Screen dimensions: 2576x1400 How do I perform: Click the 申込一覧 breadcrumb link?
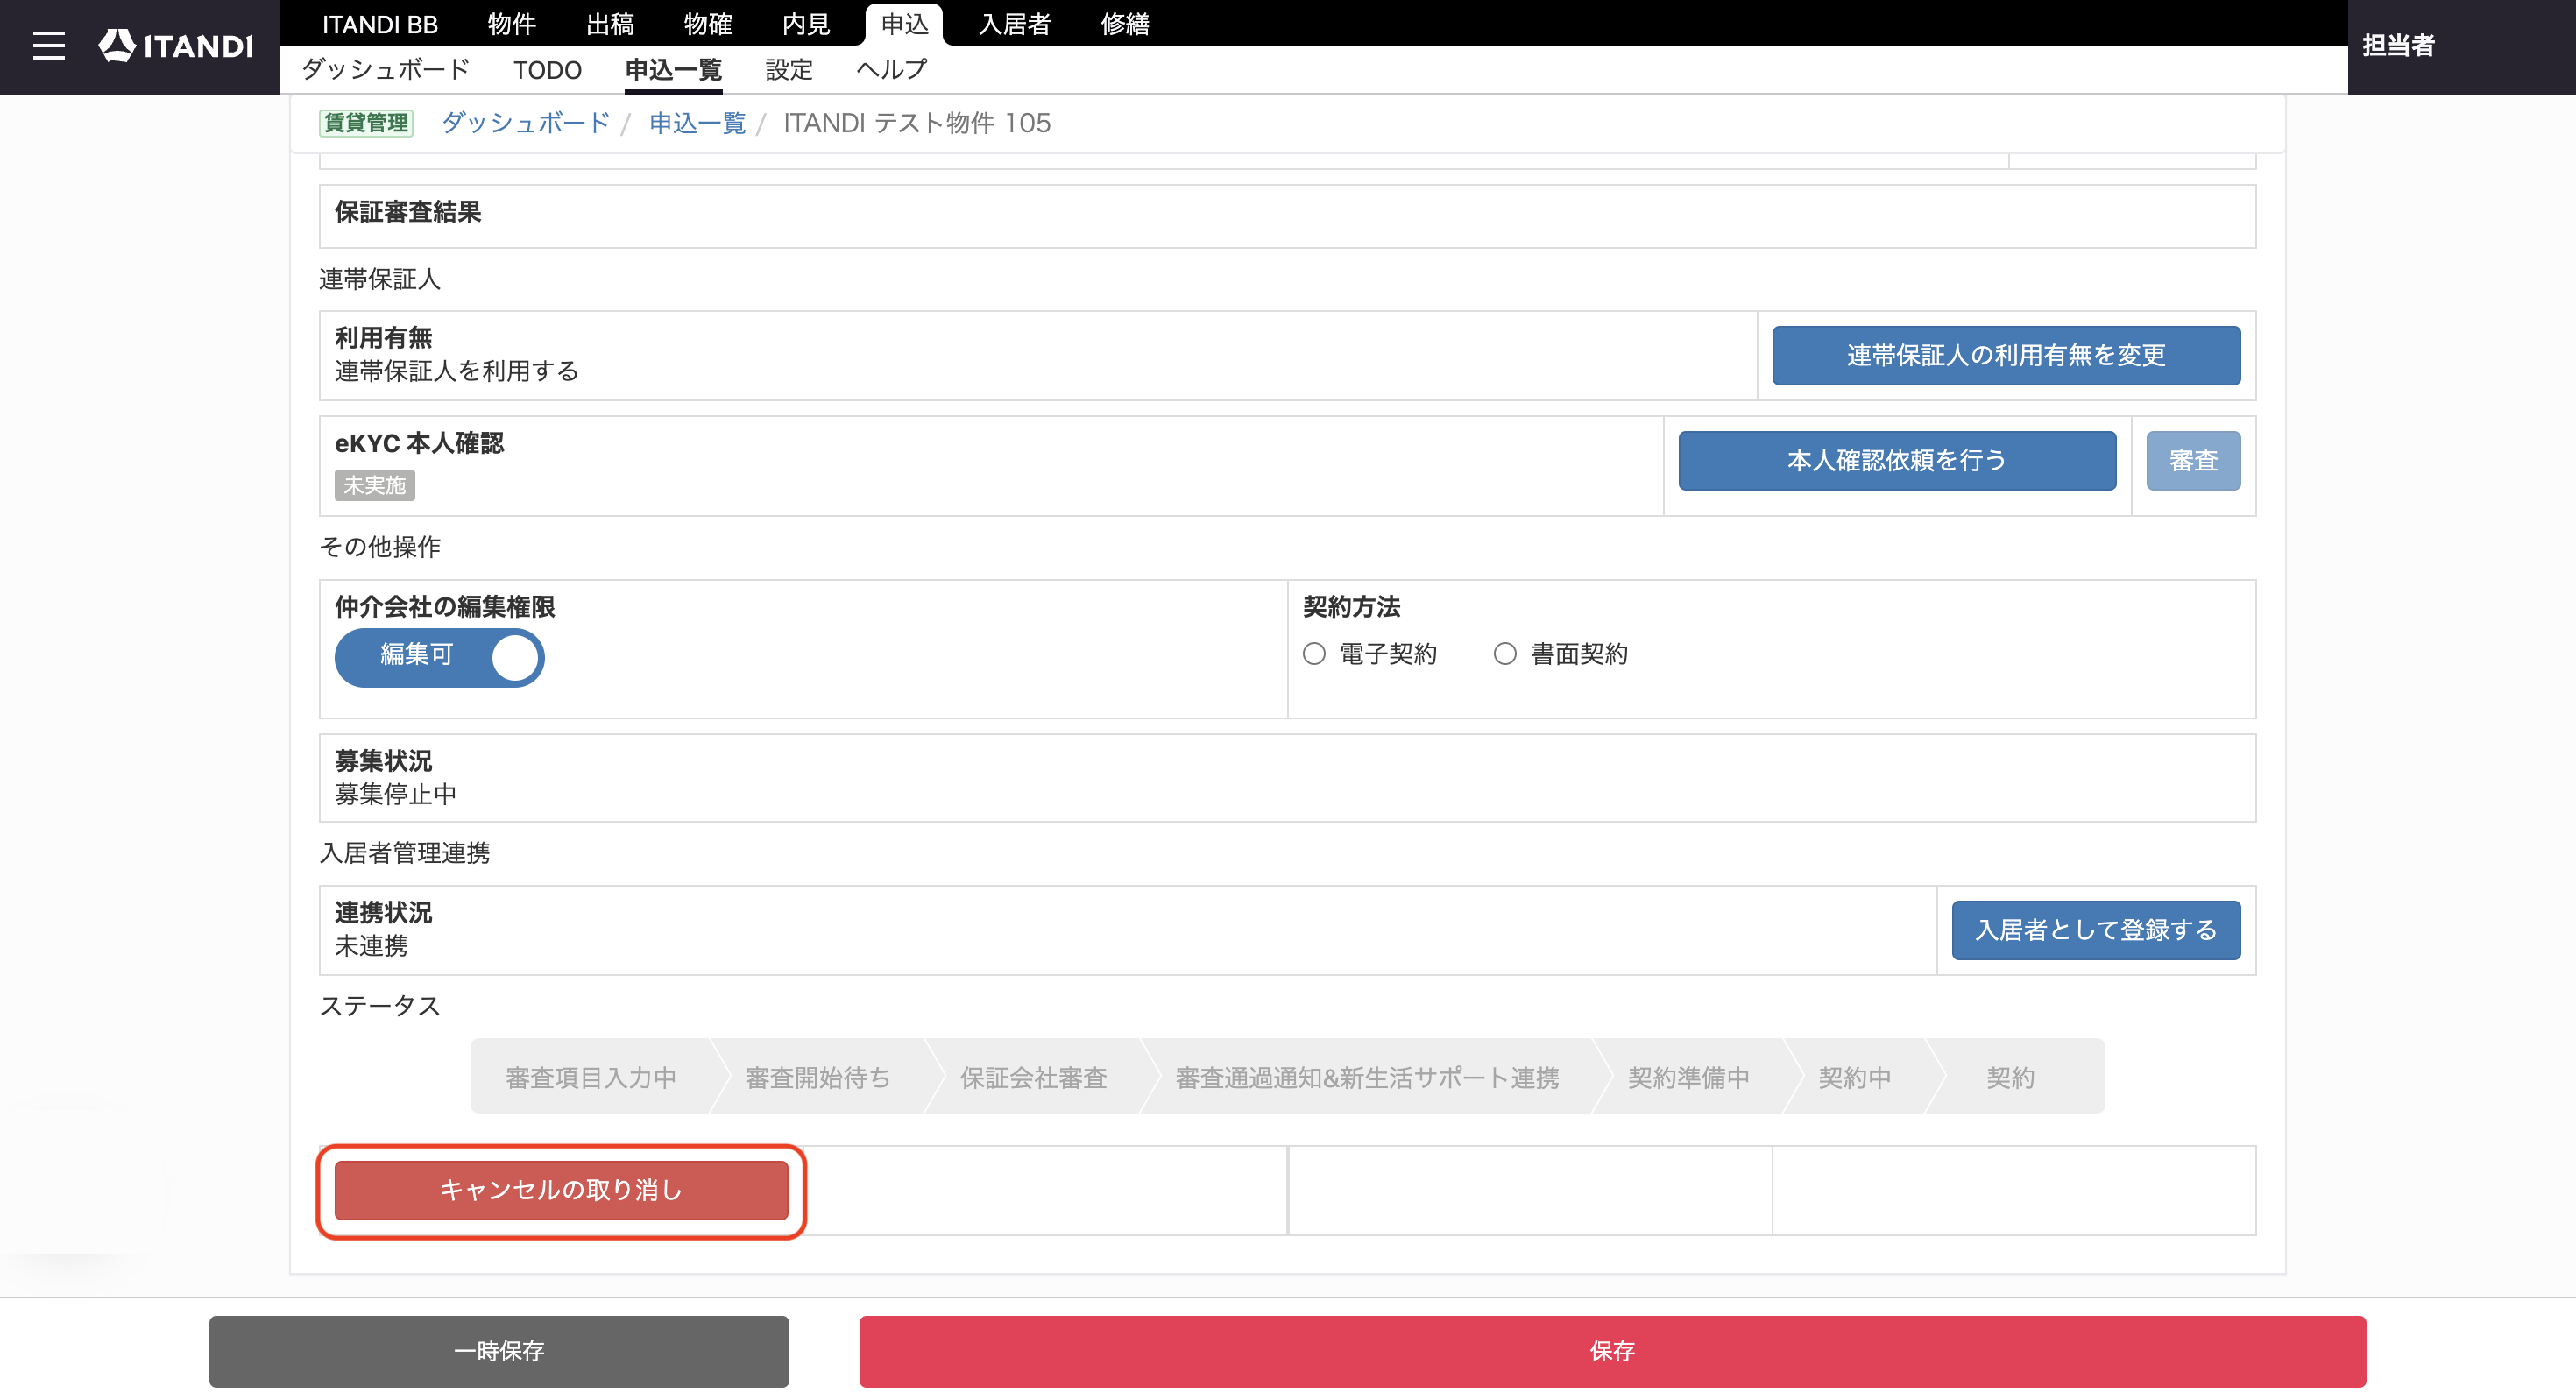pos(697,123)
